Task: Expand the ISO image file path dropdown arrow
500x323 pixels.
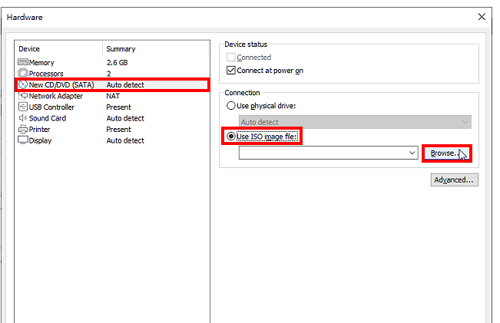Action: 412,153
